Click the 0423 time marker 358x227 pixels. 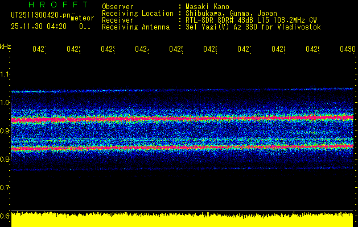tap(108, 49)
